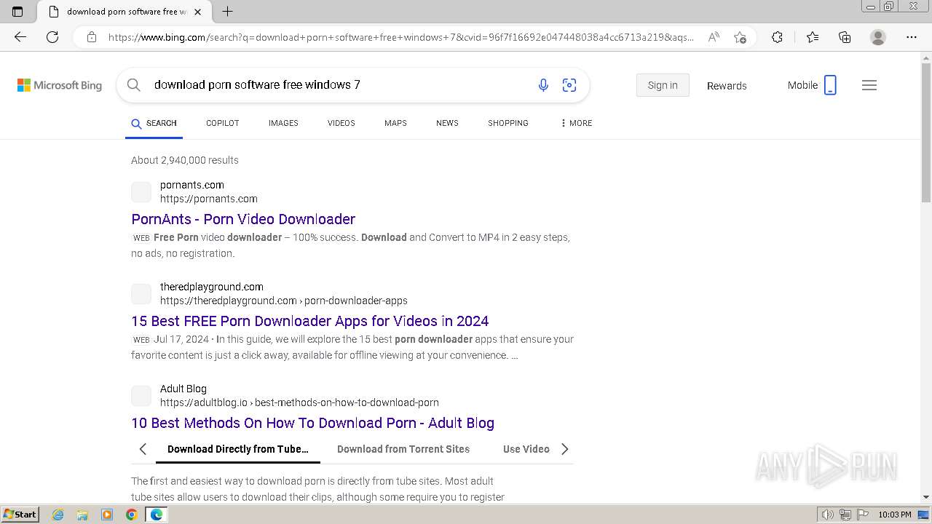Screen dimensions: 932x524
Task: Click the Sign in button
Action: (x=663, y=85)
